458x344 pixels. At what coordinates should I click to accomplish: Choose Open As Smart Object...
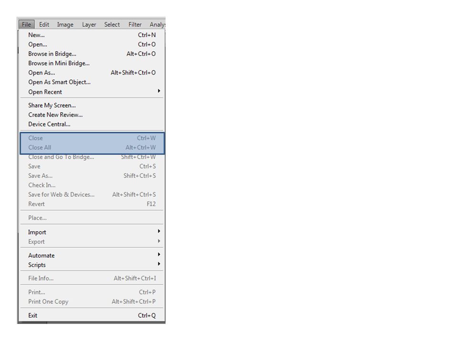click(x=92, y=82)
